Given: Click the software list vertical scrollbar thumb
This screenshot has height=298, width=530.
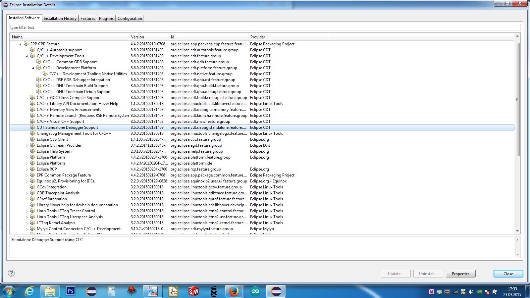Looking at the screenshot, I should 517,99.
